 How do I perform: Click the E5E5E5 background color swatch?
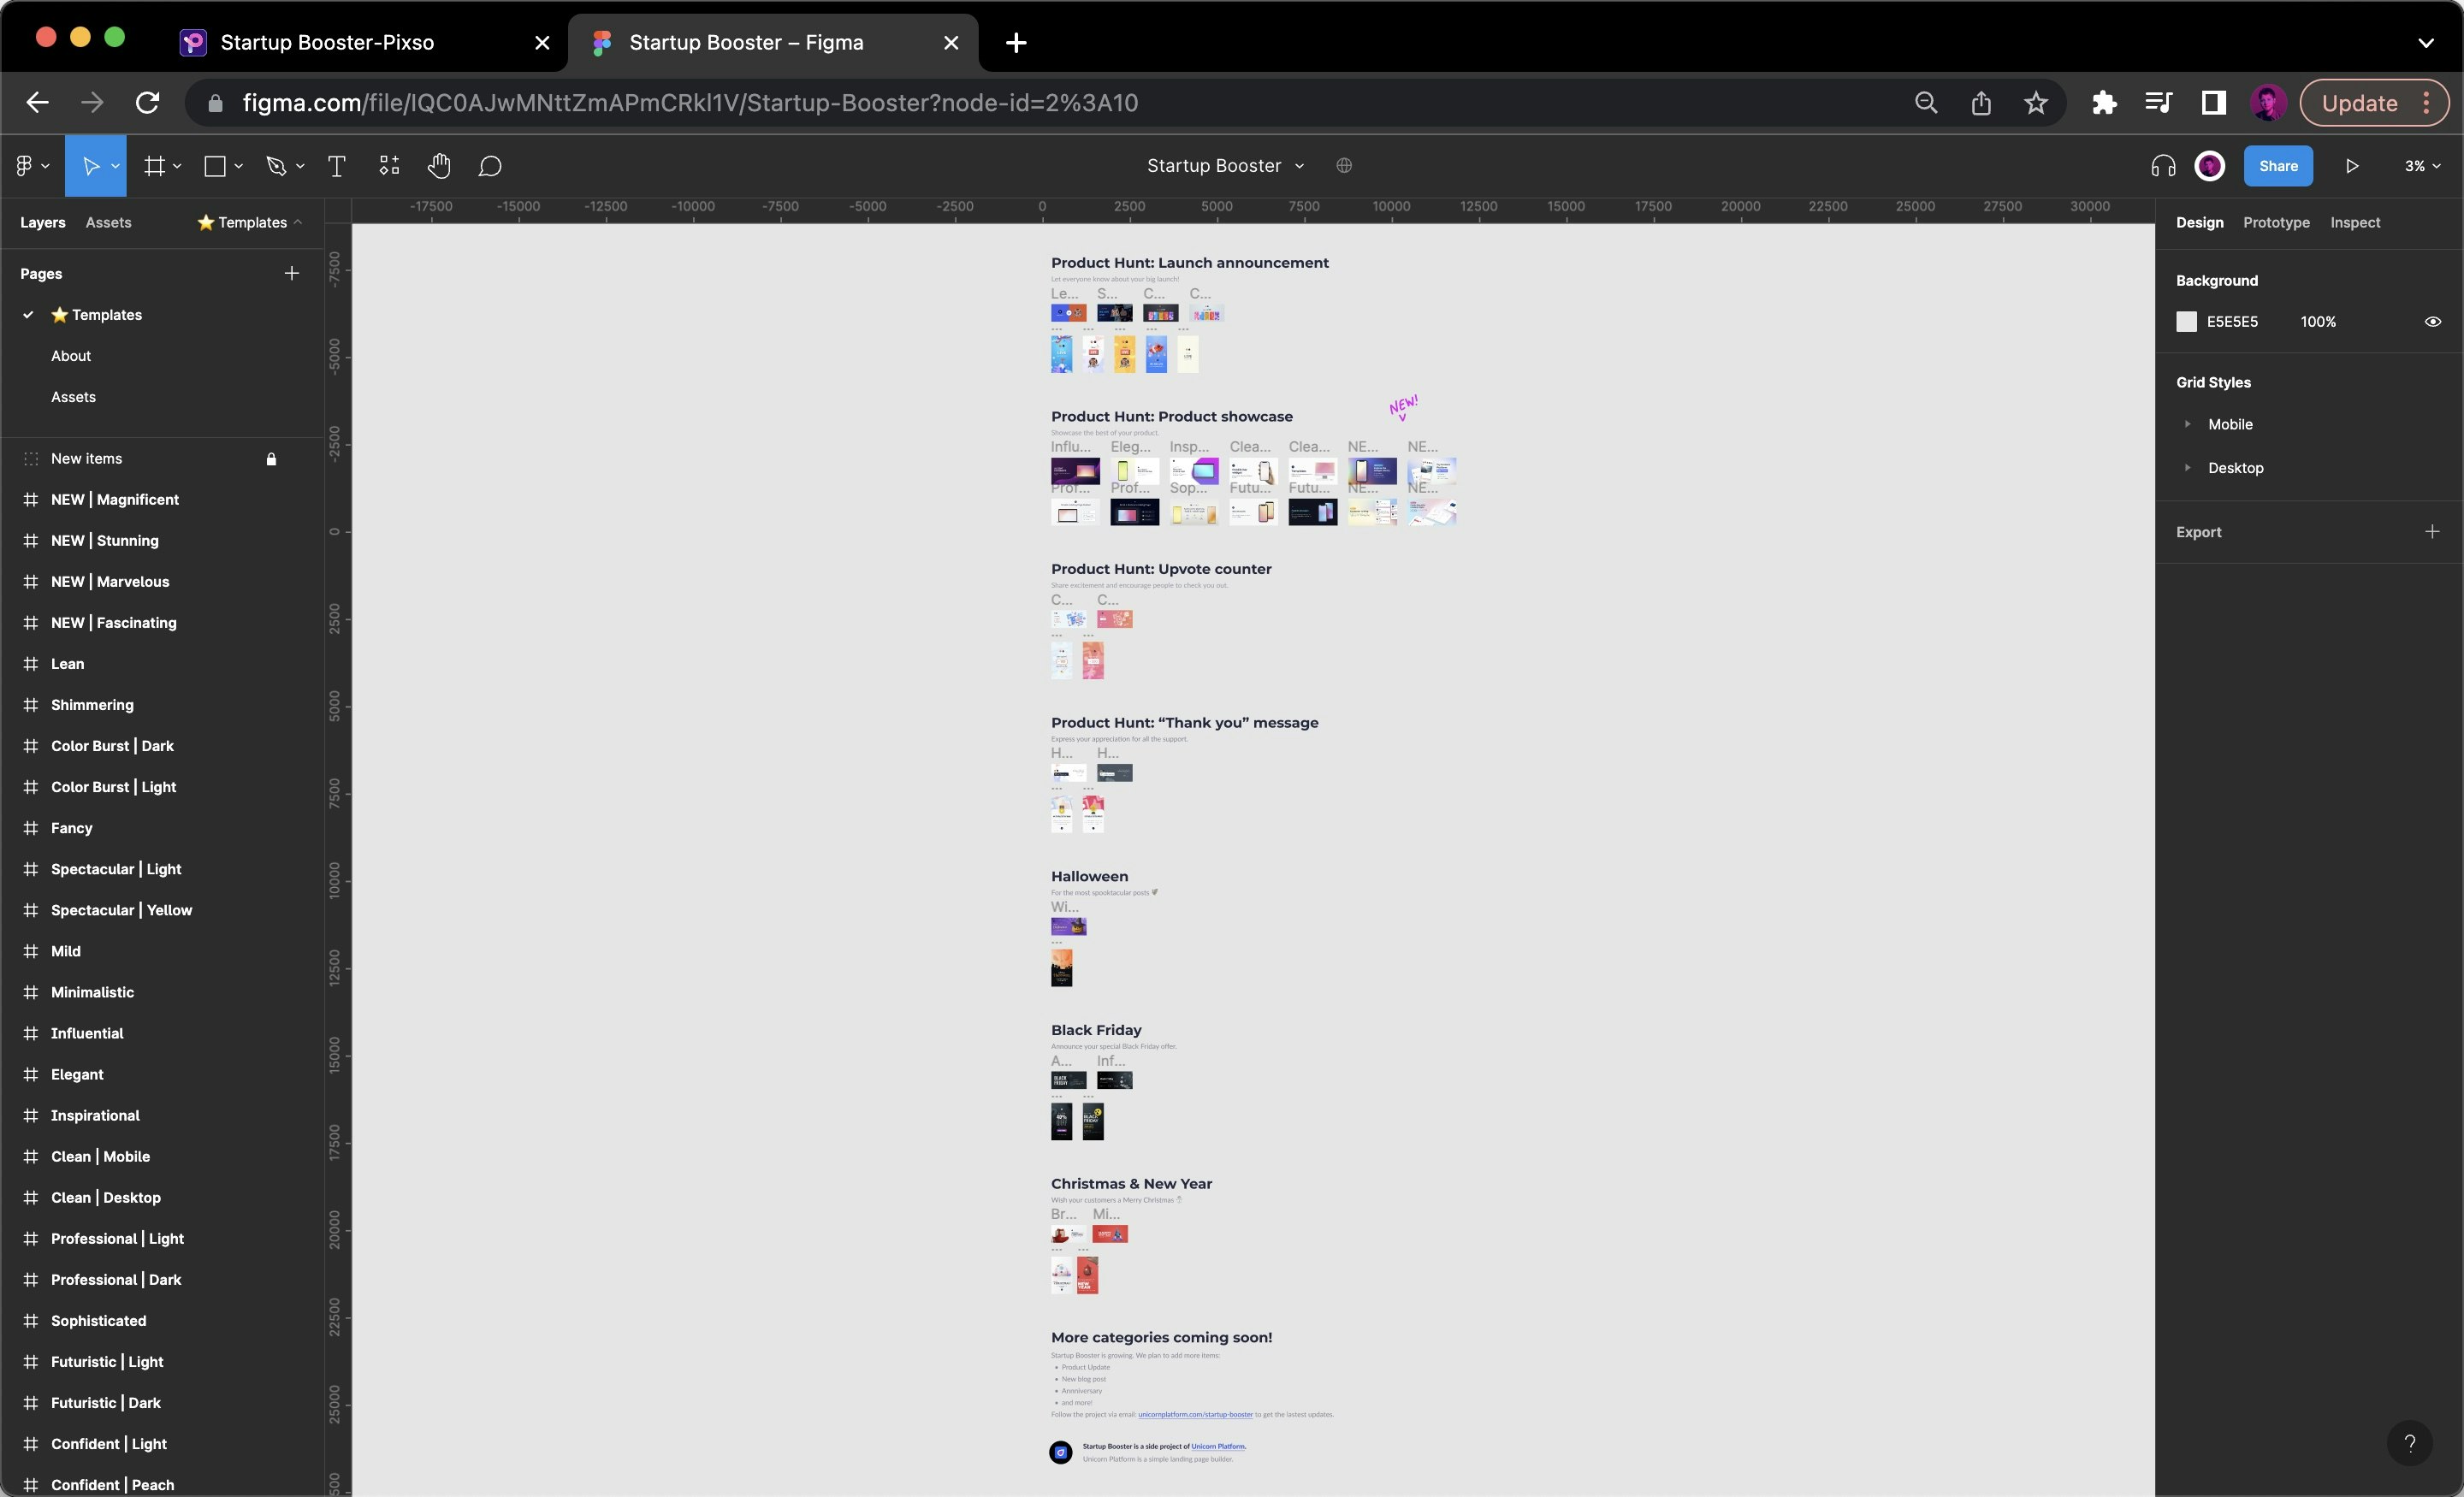(2186, 322)
